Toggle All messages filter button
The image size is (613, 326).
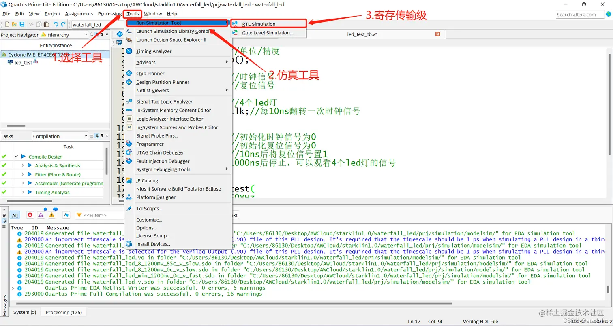tap(15, 216)
